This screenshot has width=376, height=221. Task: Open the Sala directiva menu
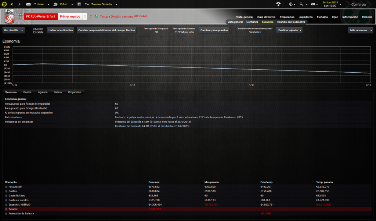[266, 17]
